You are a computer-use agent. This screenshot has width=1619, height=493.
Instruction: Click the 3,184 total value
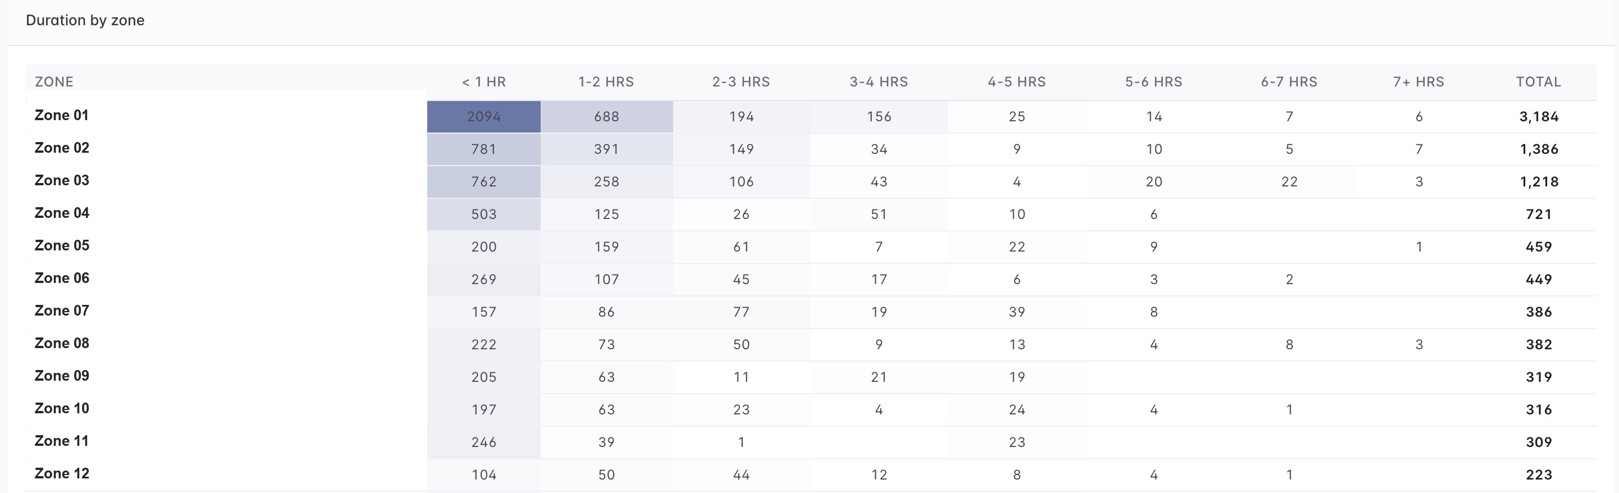pos(1539,116)
